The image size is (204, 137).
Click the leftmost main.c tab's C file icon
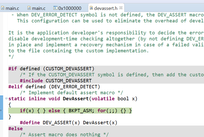click(3, 8)
